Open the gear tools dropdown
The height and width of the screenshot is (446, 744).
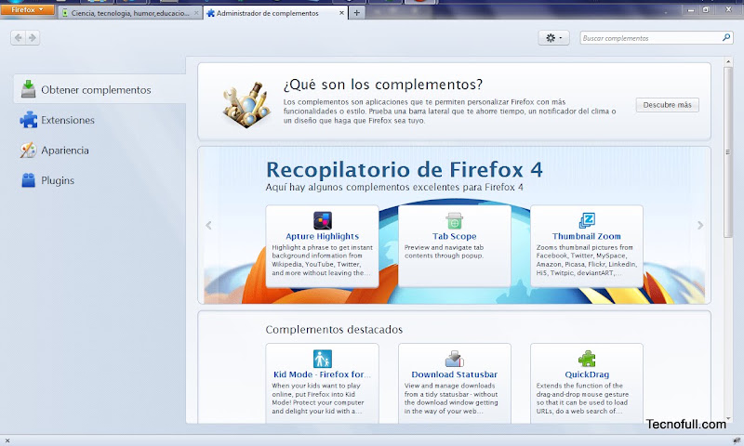pyautogui.click(x=553, y=37)
